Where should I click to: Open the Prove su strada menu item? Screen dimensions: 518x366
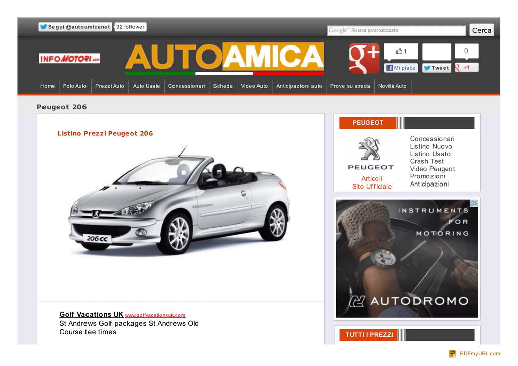[350, 86]
